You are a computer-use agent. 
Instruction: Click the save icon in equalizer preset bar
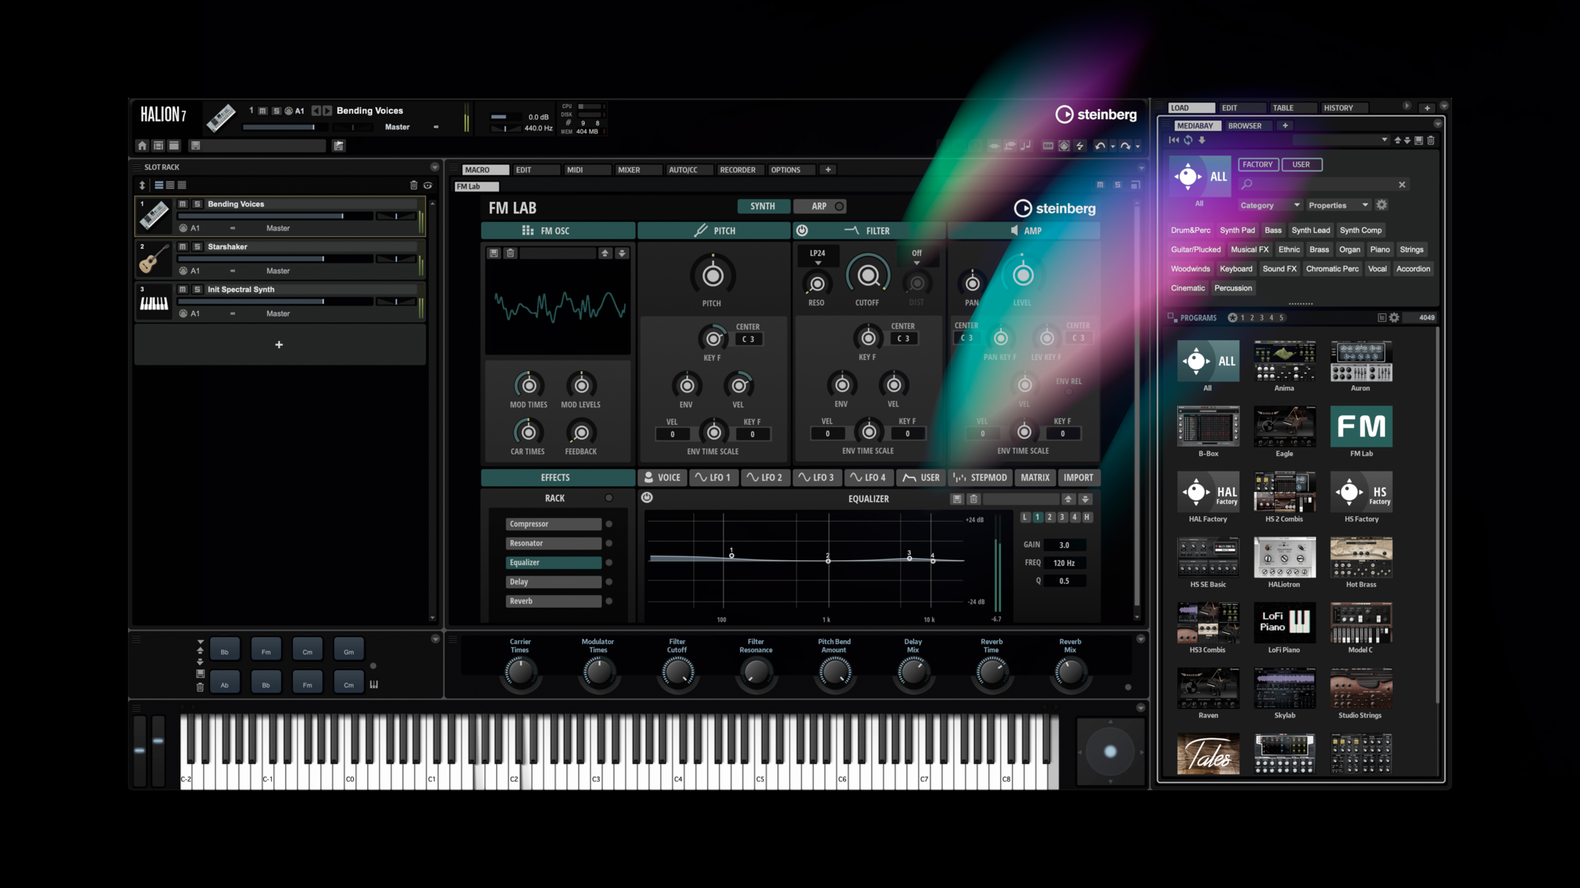coord(957,499)
